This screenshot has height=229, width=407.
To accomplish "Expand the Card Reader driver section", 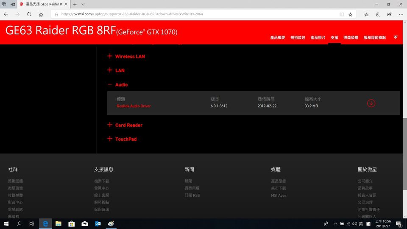I will tap(125, 125).
